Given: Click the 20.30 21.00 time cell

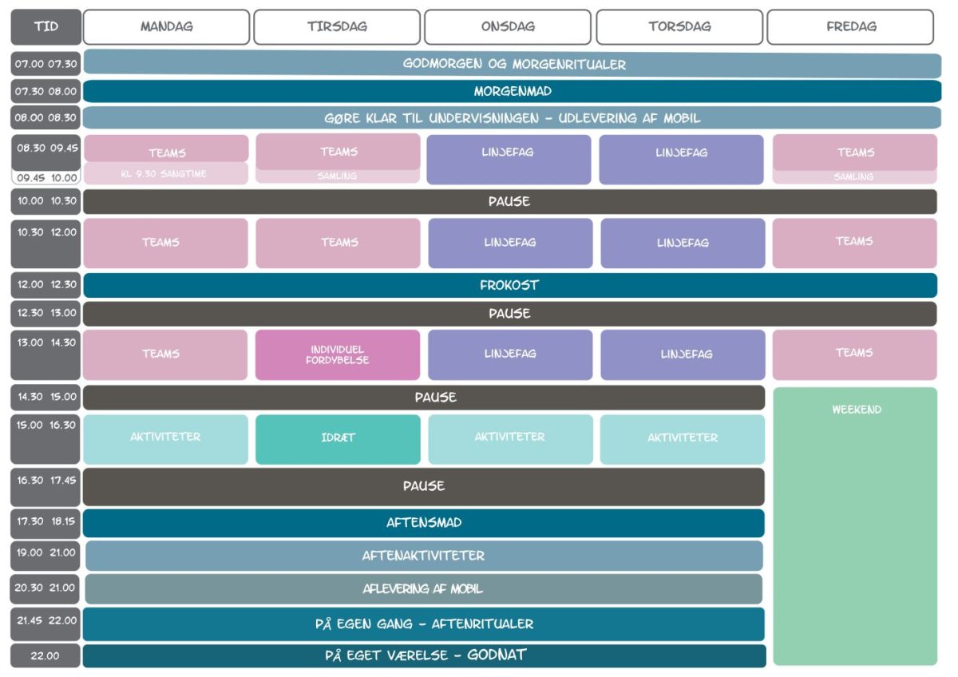Looking at the screenshot, I should pos(46,589).
